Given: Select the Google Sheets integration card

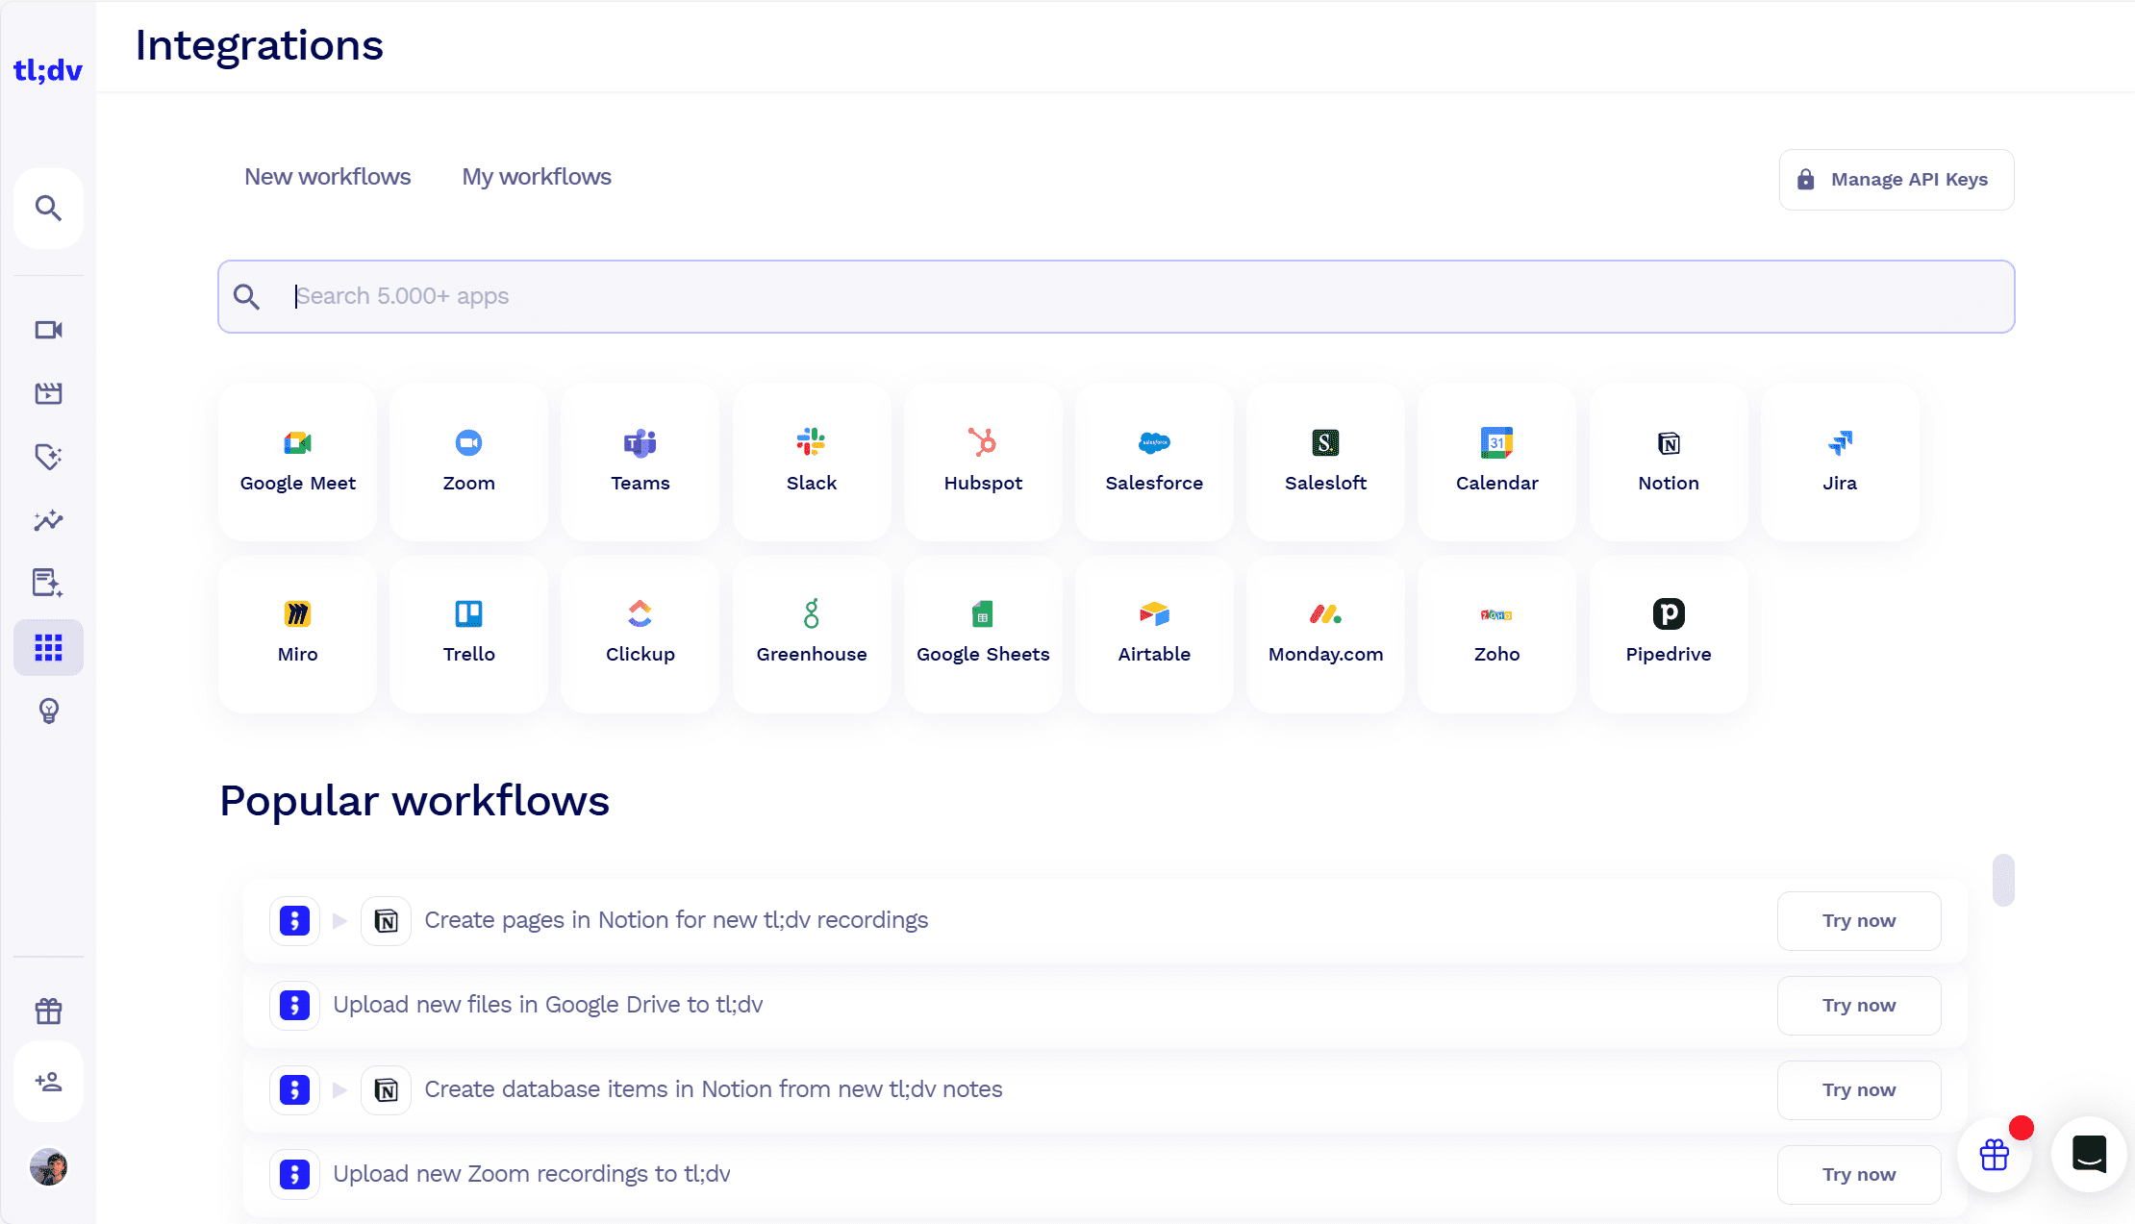Looking at the screenshot, I should pyautogui.click(x=983, y=635).
